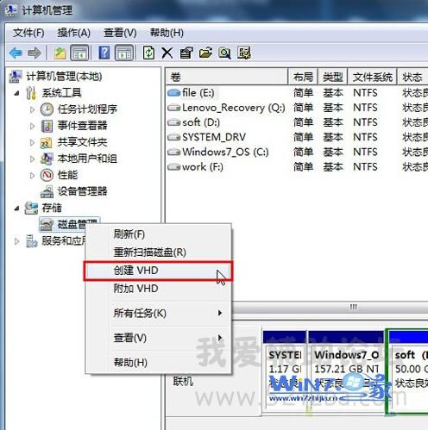This screenshot has width=428, height=430.
Task: Select the Windows7_OS (C:) volume row
Action: click(x=297, y=152)
